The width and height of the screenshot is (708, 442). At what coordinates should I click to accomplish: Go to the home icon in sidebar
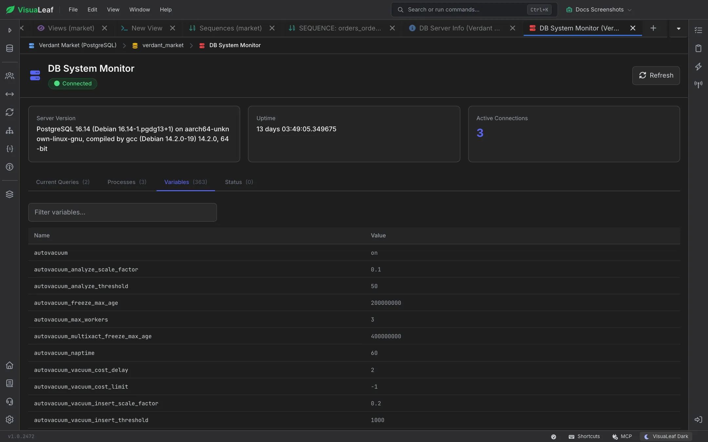[10, 365]
